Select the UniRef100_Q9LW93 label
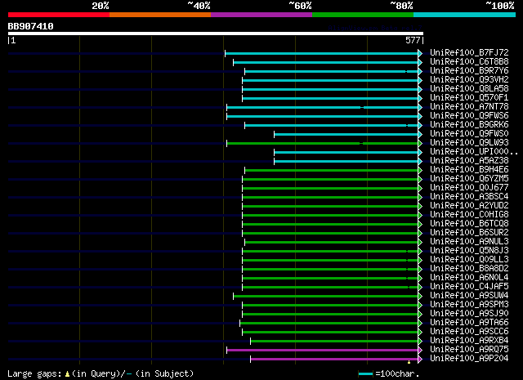 pos(469,142)
